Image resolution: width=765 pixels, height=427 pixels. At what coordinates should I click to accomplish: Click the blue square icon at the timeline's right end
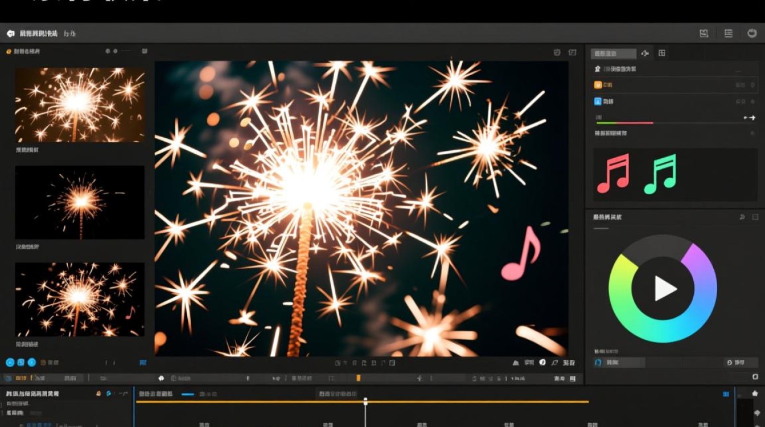pos(726,393)
